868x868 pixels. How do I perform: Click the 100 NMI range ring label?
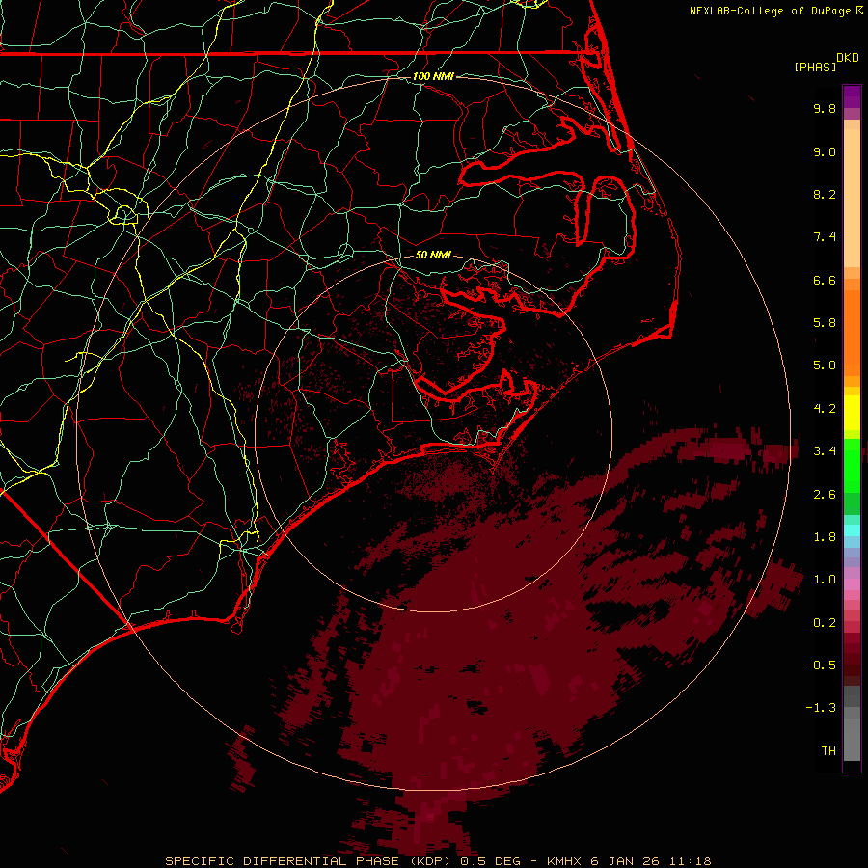pyautogui.click(x=433, y=76)
